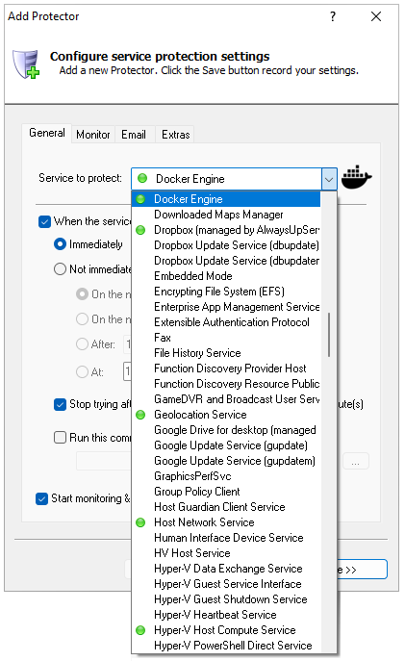Viewport: 405px width, 661px height.
Task: Click green status dot beside Dropbox entry
Action: pos(140,230)
